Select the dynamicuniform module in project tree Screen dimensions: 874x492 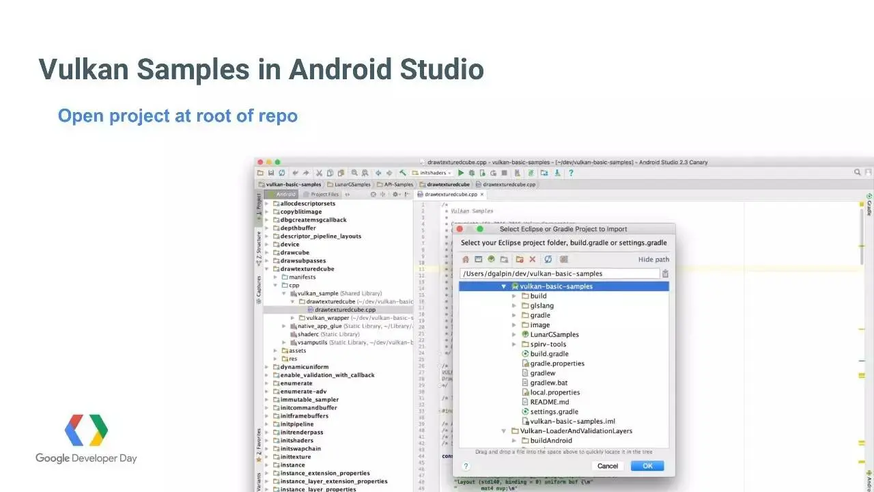click(300, 367)
